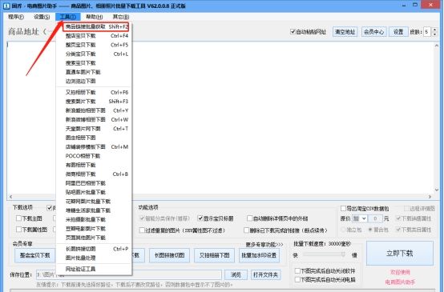Viewport: 444px width, 292px height.
Task: Close the open 工具(T) menu
Action: click(x=68, y=17)
